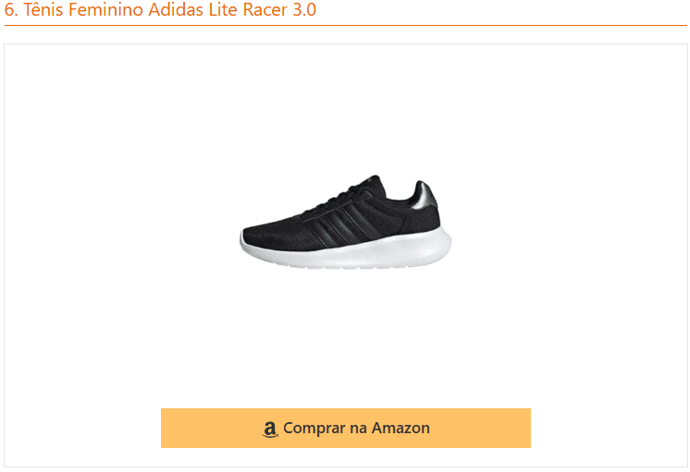690x472 pixels.
Task: Click the number 6 in the product heading
Action: pos(9,13)
